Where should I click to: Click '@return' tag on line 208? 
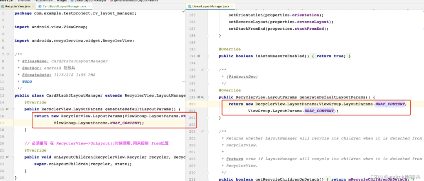click(235, 159)
